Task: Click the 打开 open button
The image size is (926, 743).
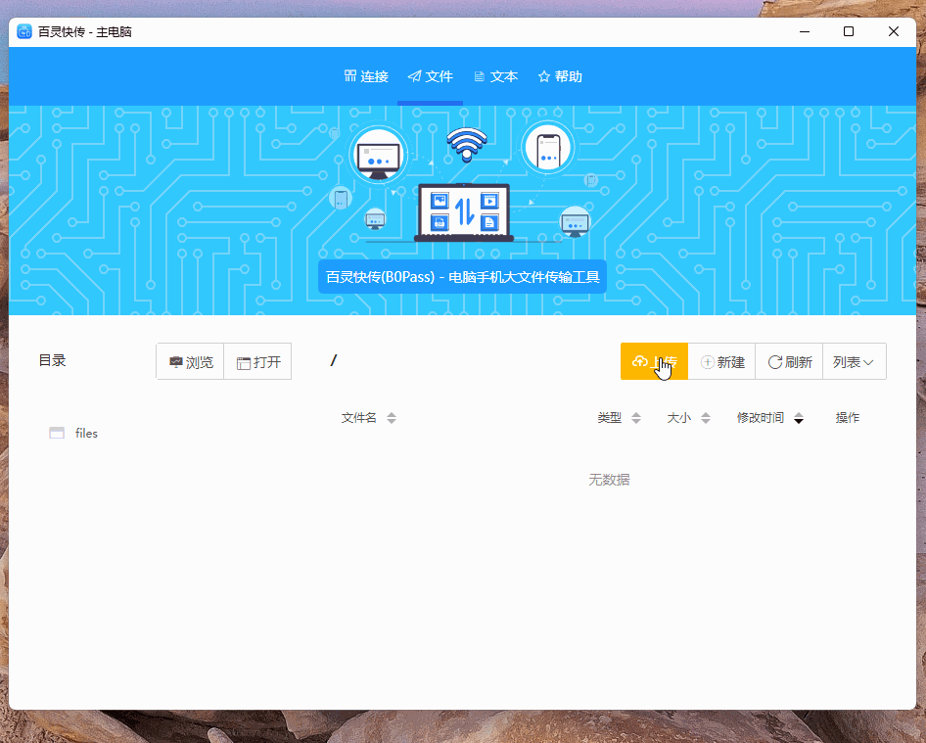Action: pos(257,361)
